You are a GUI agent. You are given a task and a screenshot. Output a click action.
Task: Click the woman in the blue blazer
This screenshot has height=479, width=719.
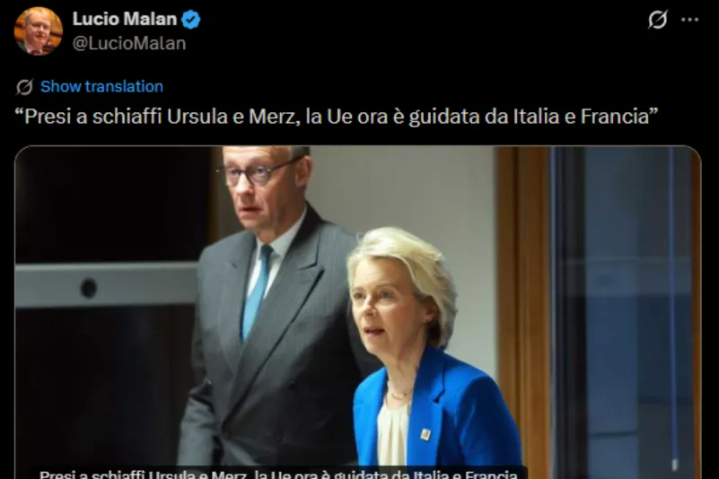point(426,353)
